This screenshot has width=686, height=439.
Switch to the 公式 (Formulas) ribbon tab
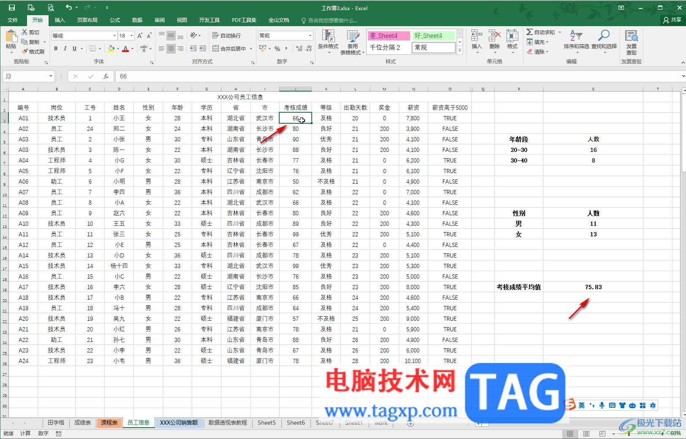tap(115, 20)
